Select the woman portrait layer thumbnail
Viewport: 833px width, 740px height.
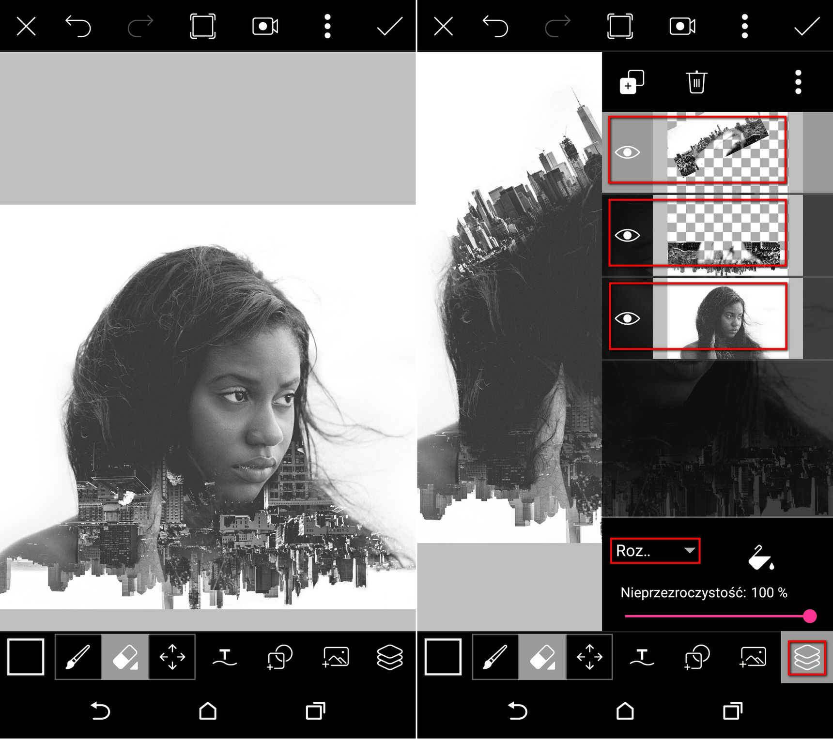point(726,317)
